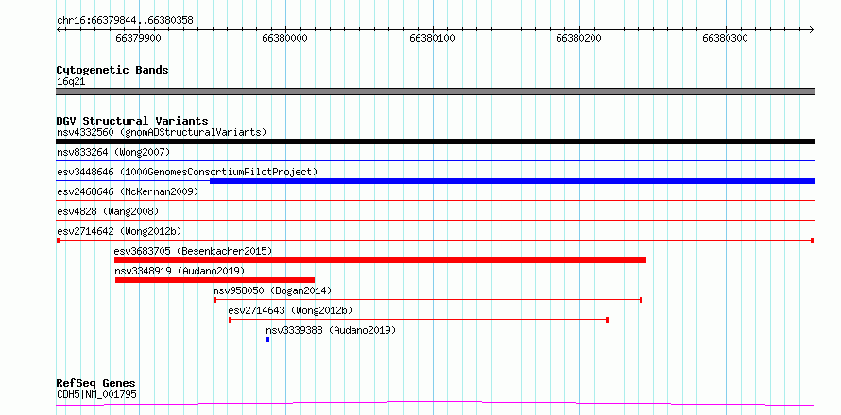Click the thin red nsv958050 variant line

point(427,300)
